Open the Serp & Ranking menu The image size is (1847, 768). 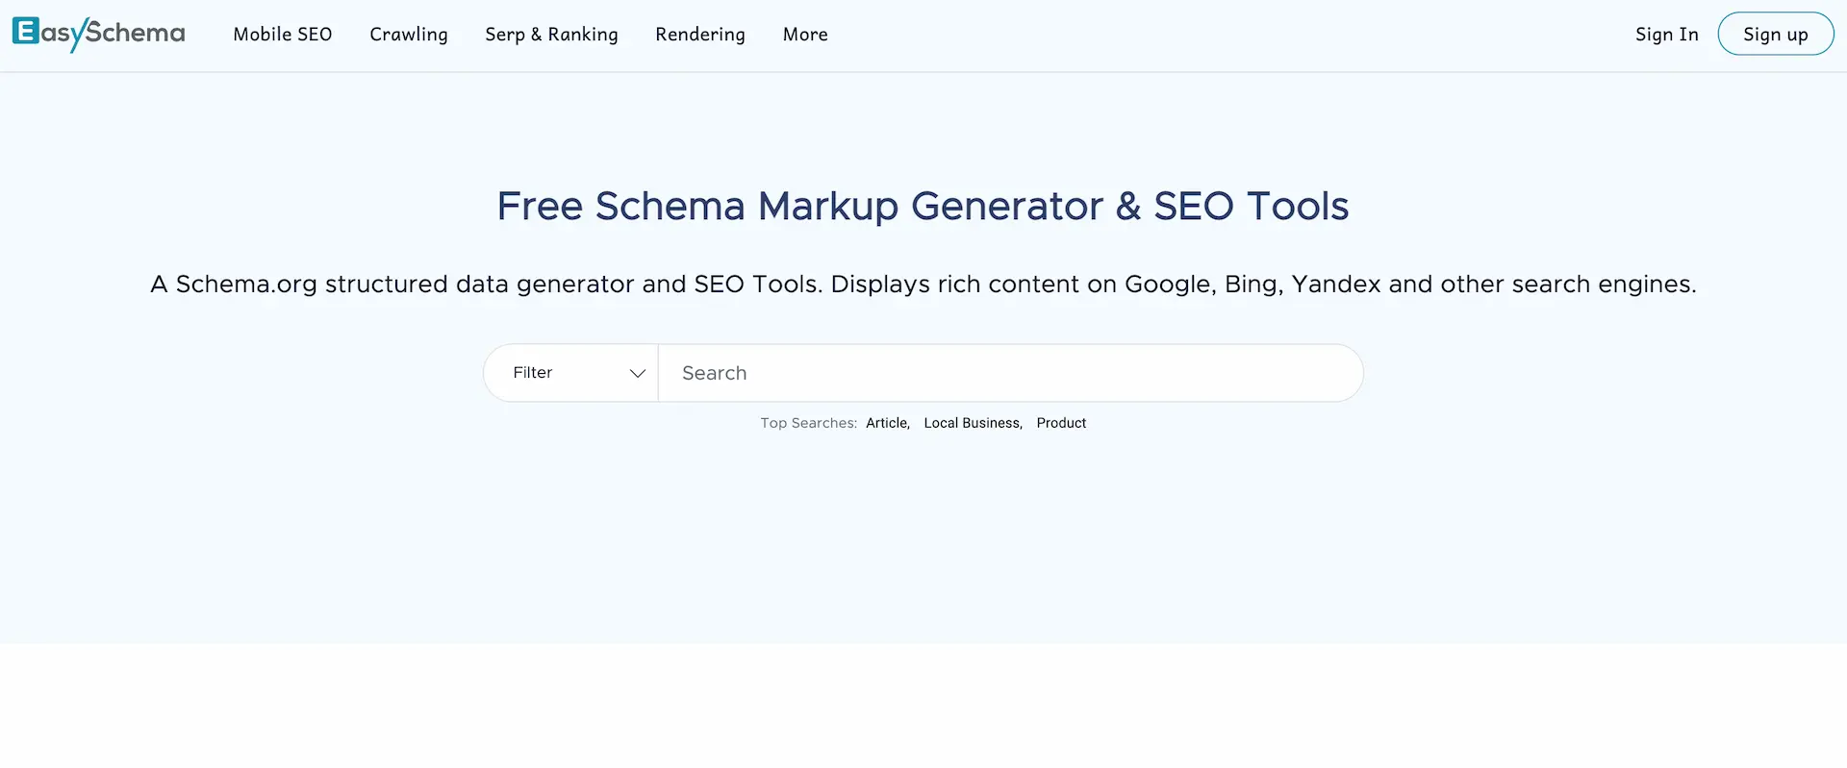click(x=551, y=35)
